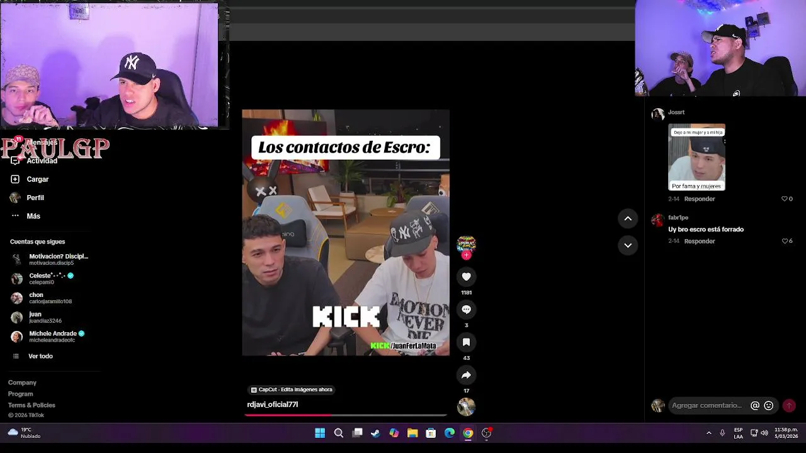This screenshot has height=453, width=806.
Task: Open the clock showing 11:58 p.m.
Action: [786, 433]
